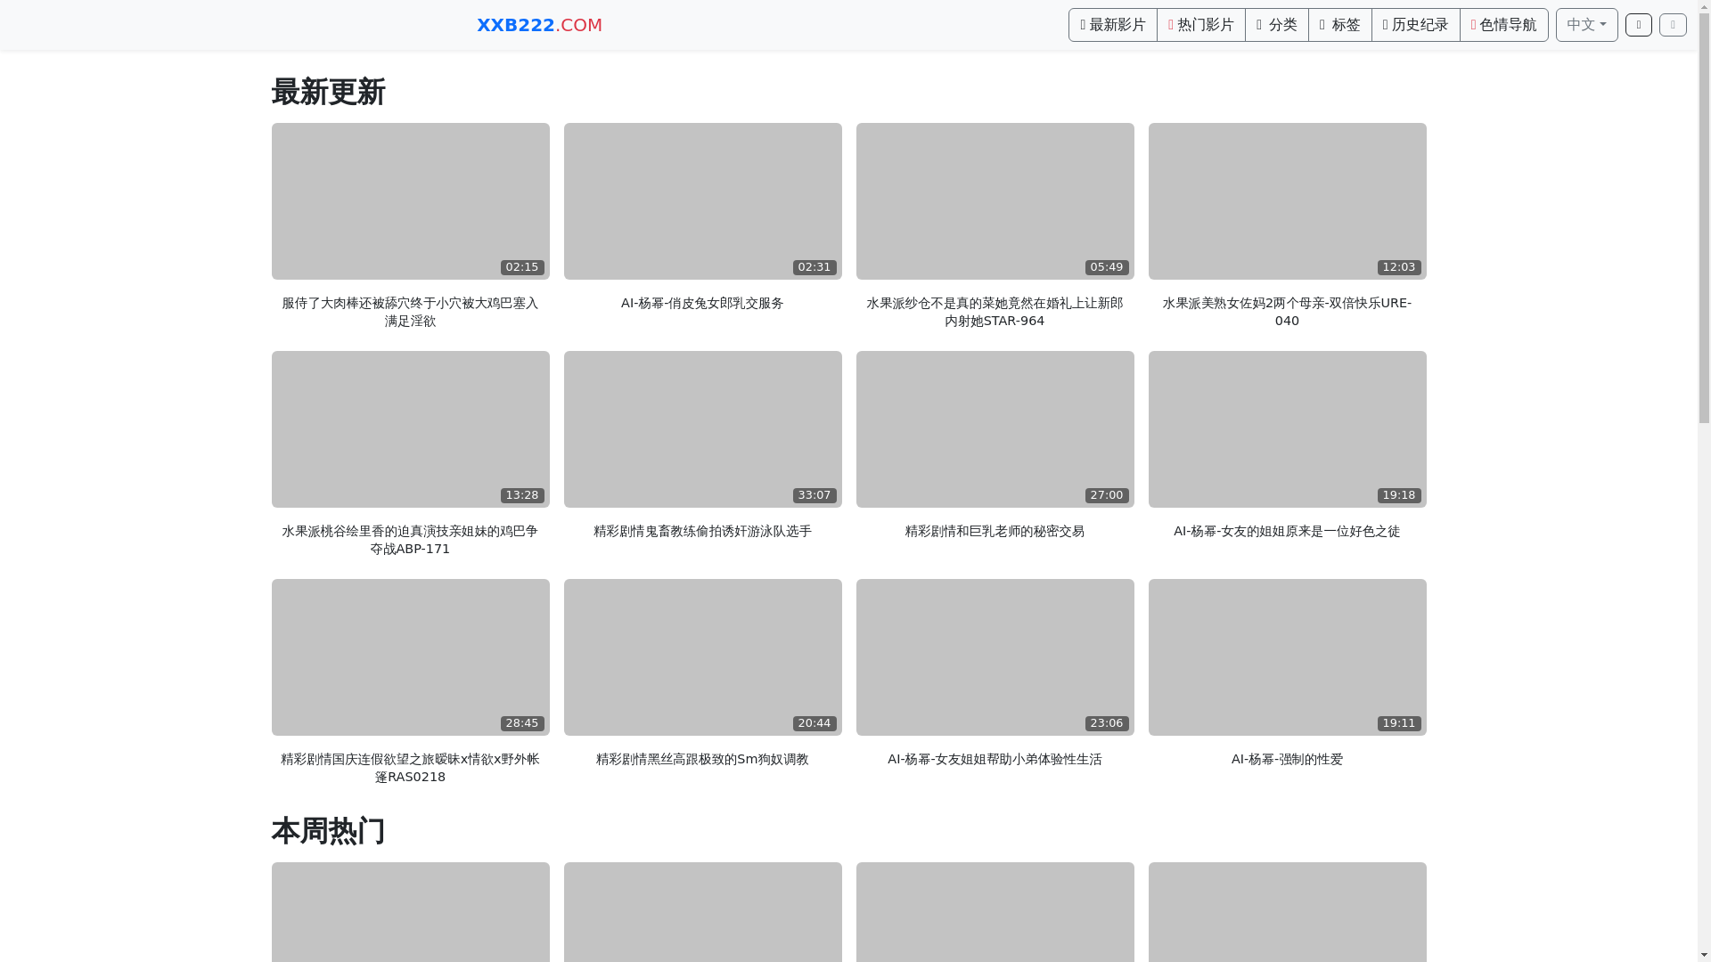Viewport: 1711px width, 962px height.
Task: Open the 热门影片 navigation item
Action: (1201, 25)
